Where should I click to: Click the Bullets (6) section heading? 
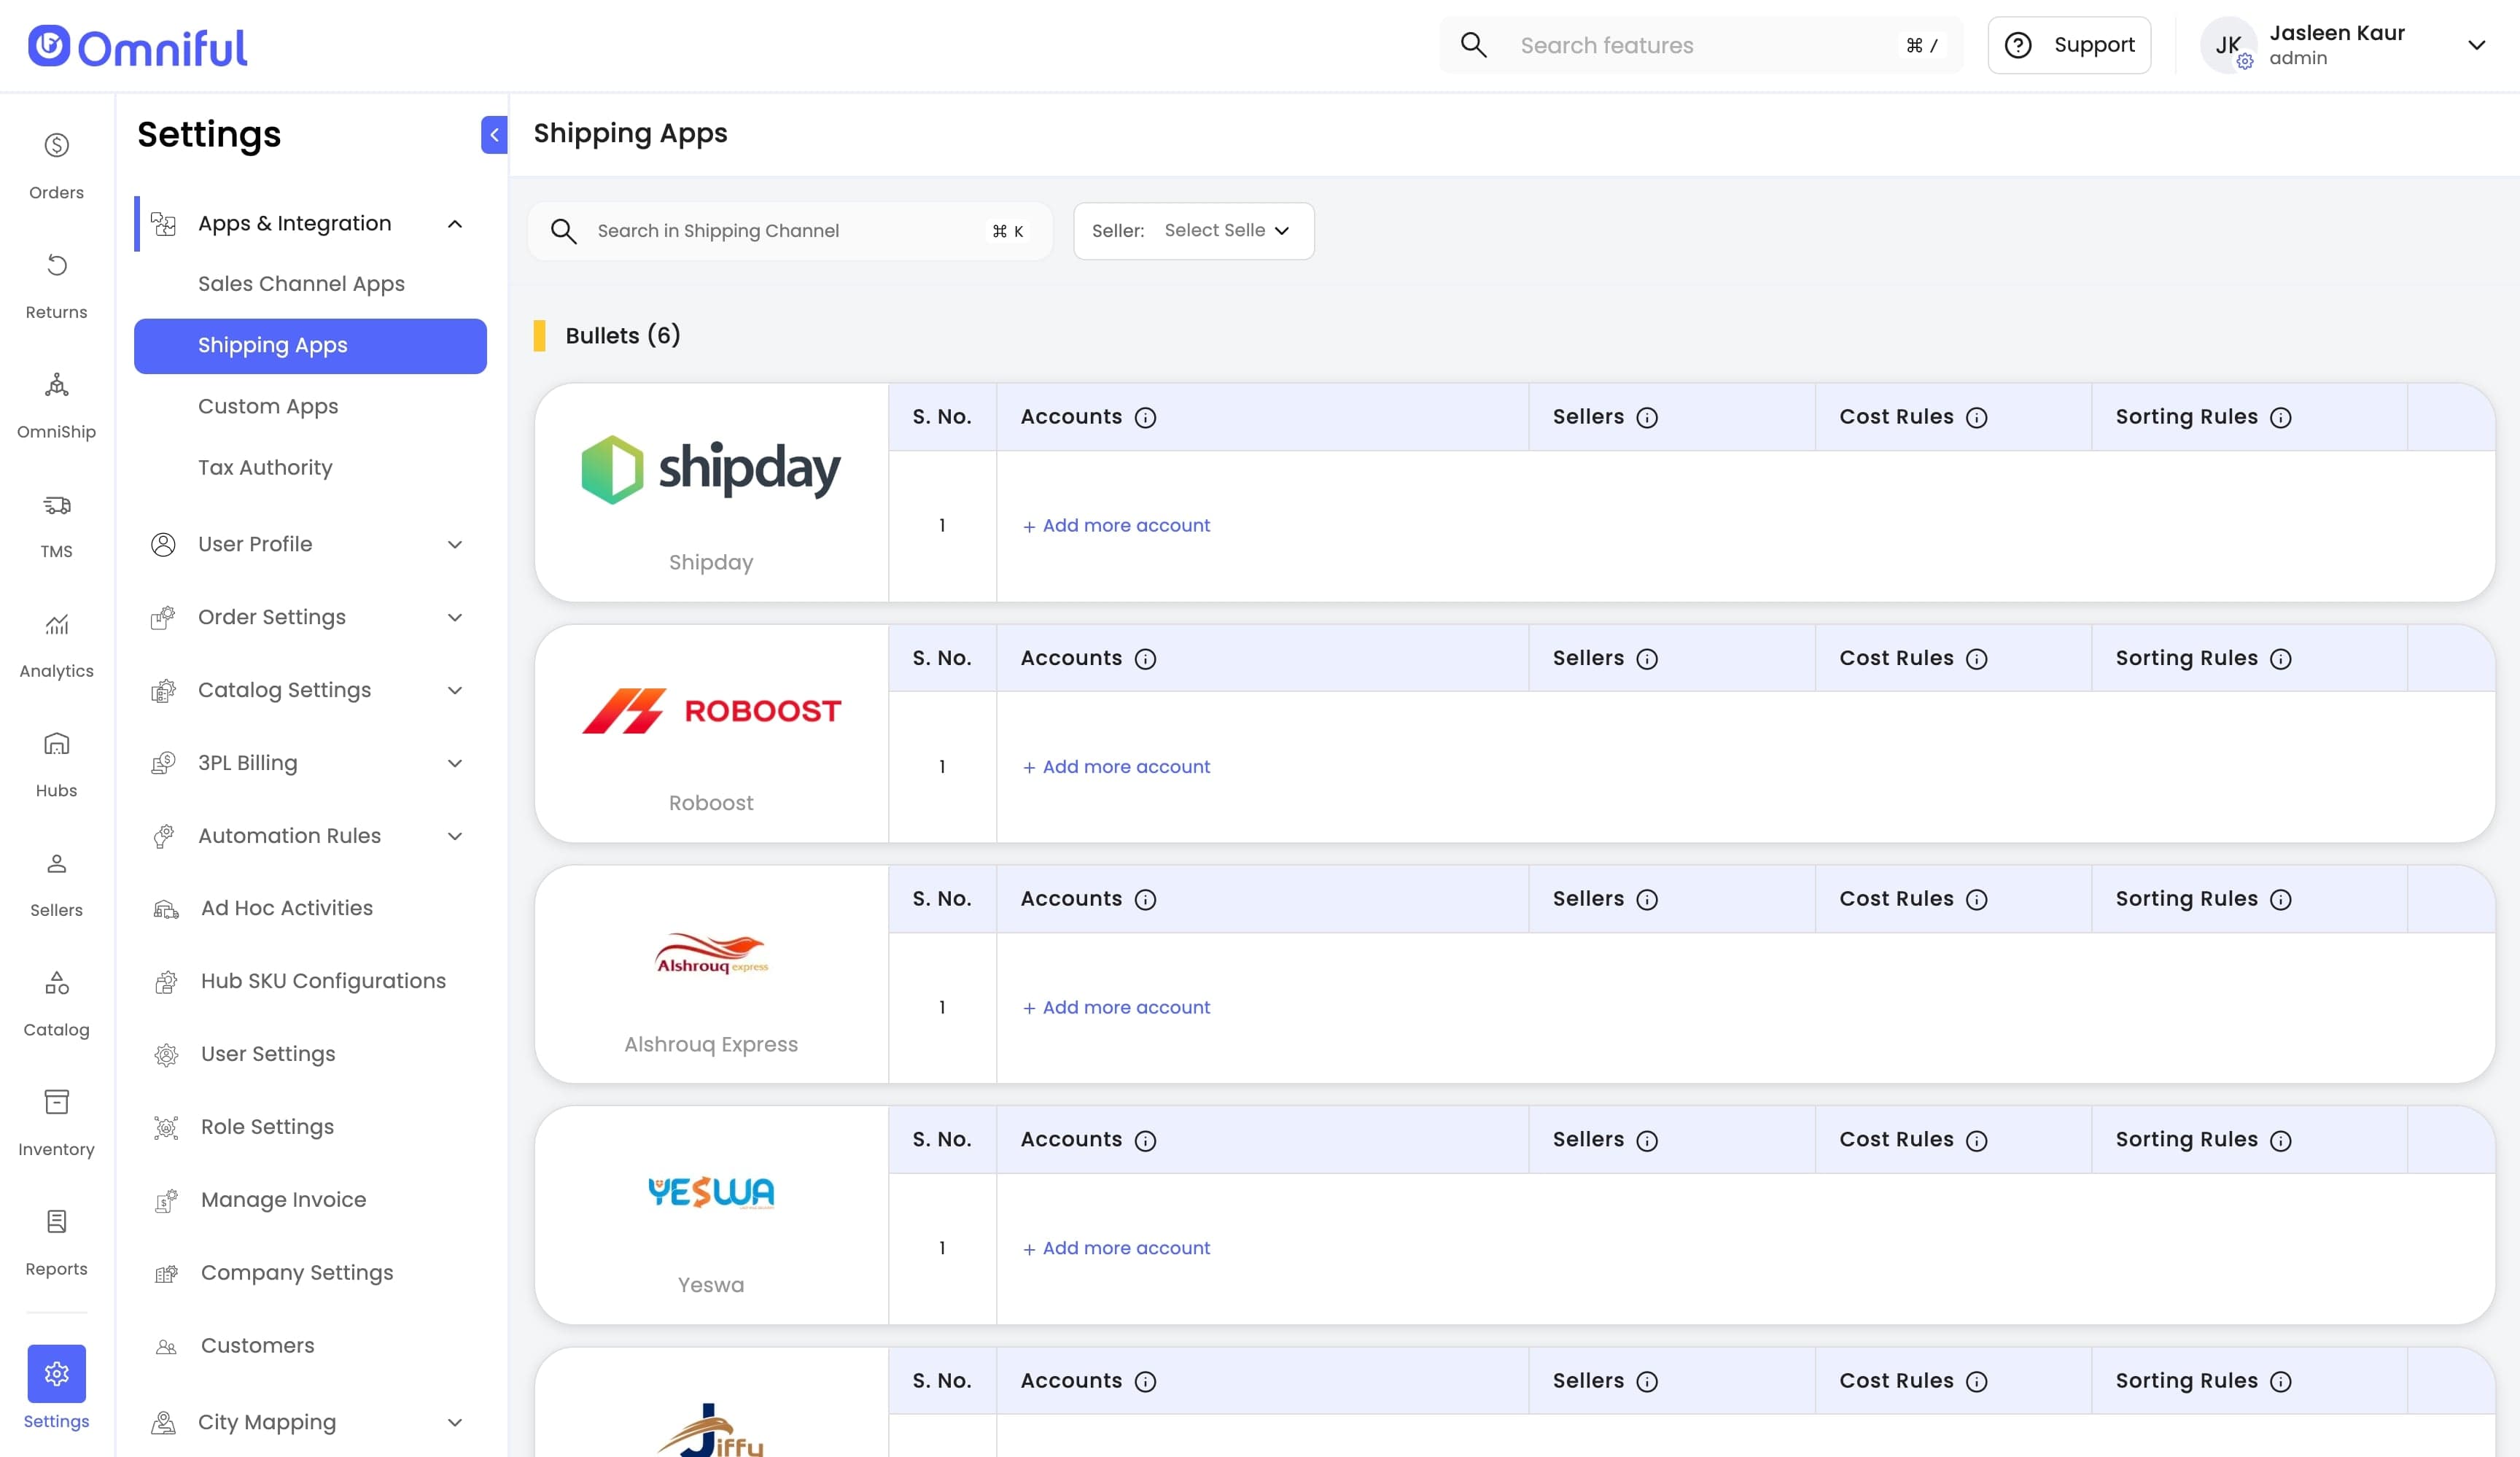[x=623, y=336]
